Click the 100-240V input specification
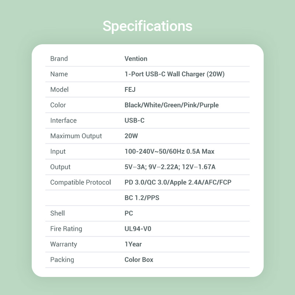Screen dimensions: 295x295 tap(170, 152)
